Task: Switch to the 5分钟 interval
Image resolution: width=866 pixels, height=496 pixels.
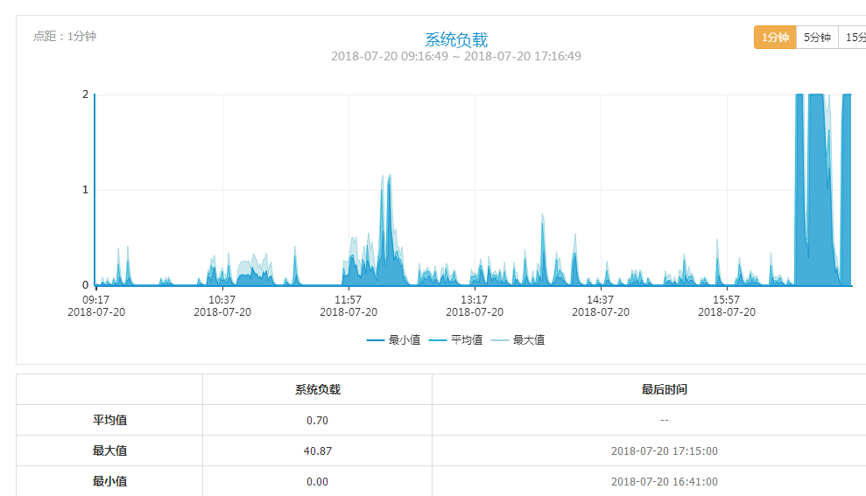Action: click(x=817, y=38)
